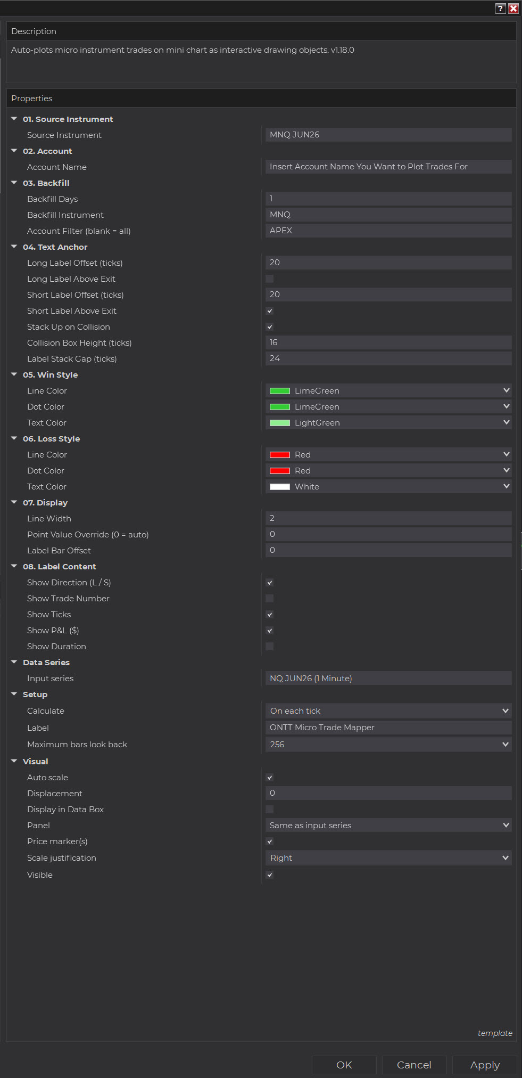Uncheck Show Direction (L / S)

pos(270,582)
